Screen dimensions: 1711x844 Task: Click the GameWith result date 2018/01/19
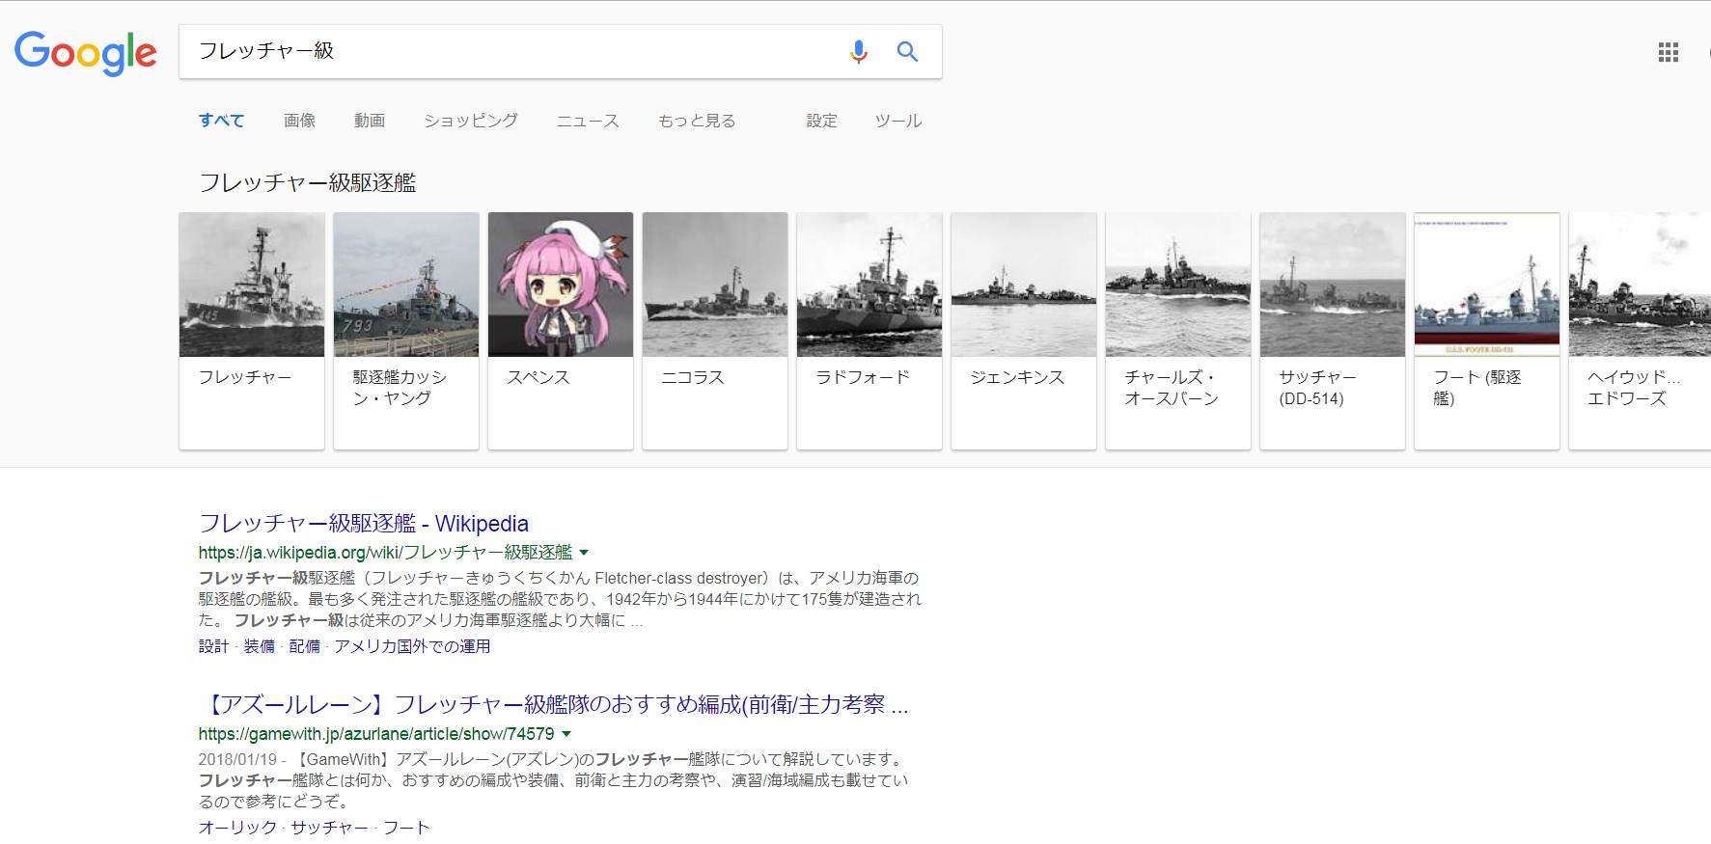(x=237, y=759)
